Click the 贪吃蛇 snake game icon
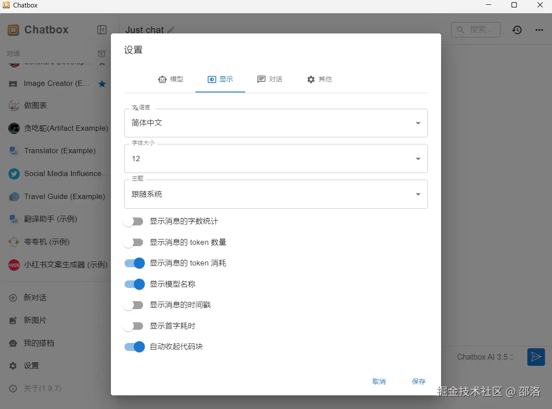Viewport: 552px width, 409px height. [14, 128]
